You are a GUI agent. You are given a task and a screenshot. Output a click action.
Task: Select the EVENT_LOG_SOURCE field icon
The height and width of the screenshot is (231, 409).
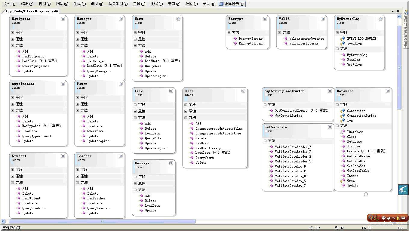343,38
